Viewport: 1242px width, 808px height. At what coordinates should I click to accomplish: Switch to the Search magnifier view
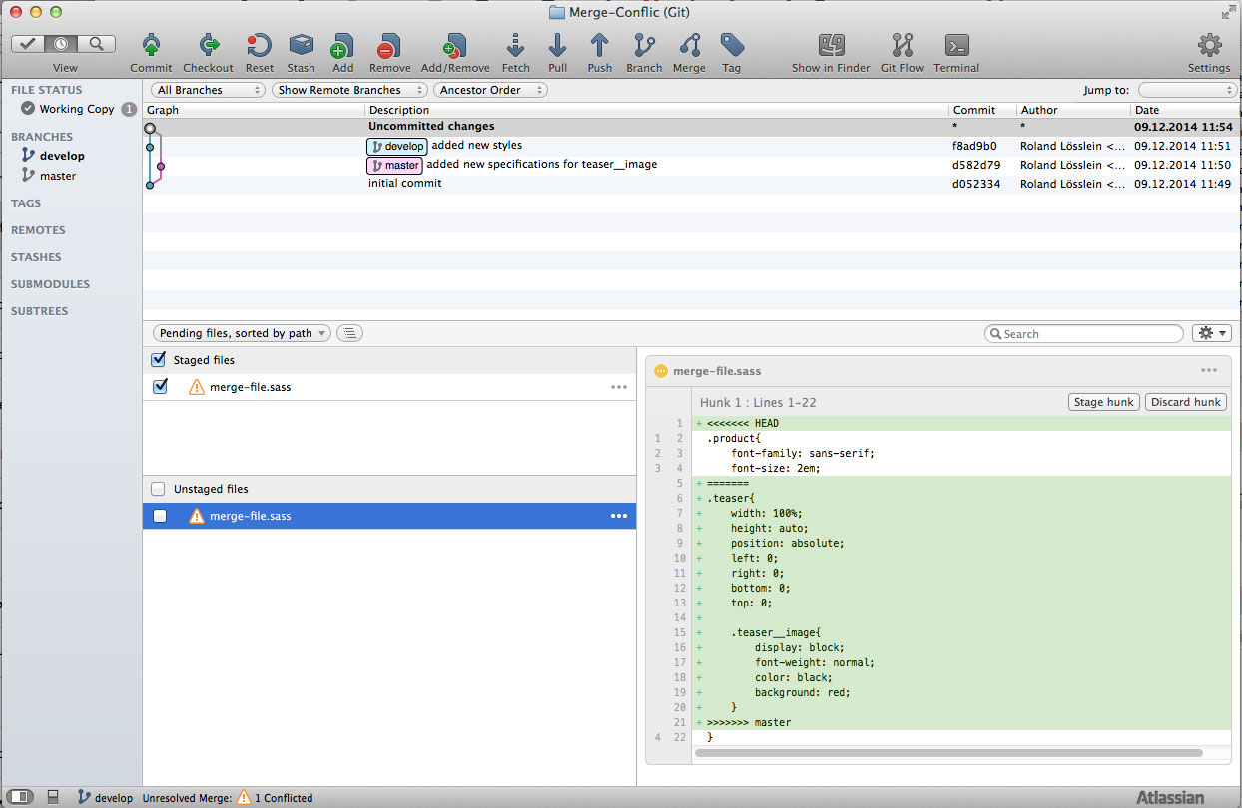coord(97,44)
